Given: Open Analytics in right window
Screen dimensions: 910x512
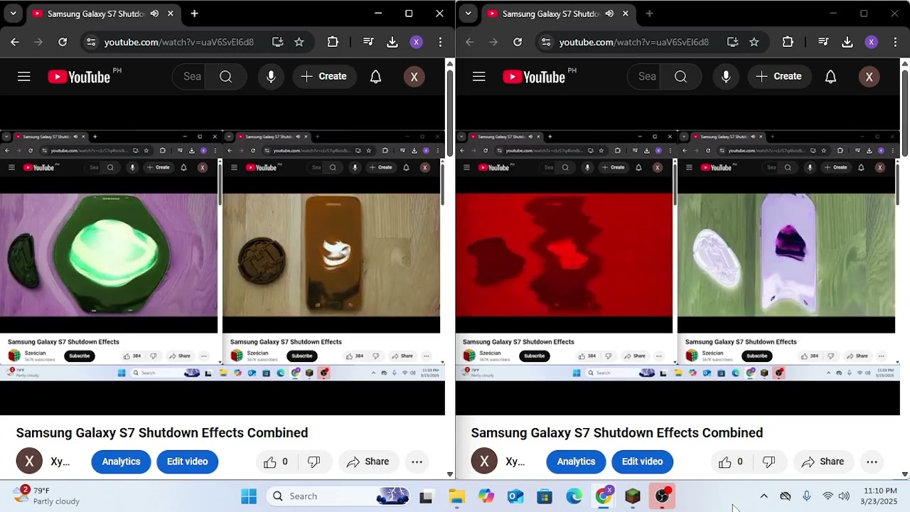Looking at the screenshot, I should (576, 462).
